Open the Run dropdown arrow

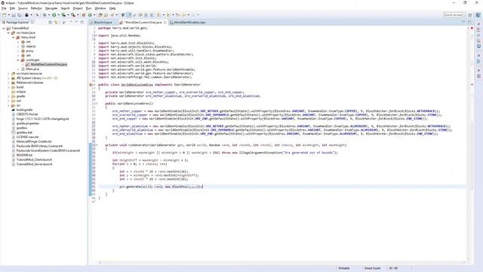(x=58, y=15)
